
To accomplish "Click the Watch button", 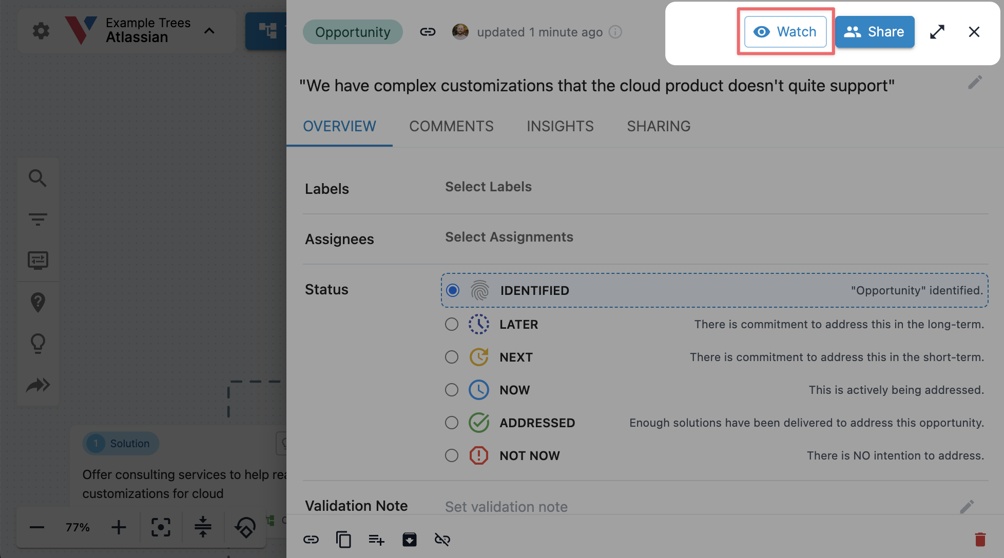I will pyautogui.click(x=785, y=32).
